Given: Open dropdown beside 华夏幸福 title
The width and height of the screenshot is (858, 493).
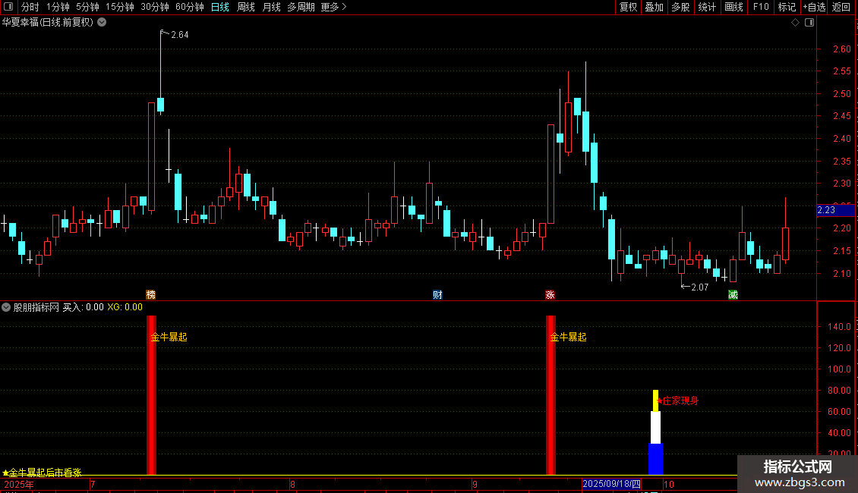Looking at the screenshot, I should [102, 23].
